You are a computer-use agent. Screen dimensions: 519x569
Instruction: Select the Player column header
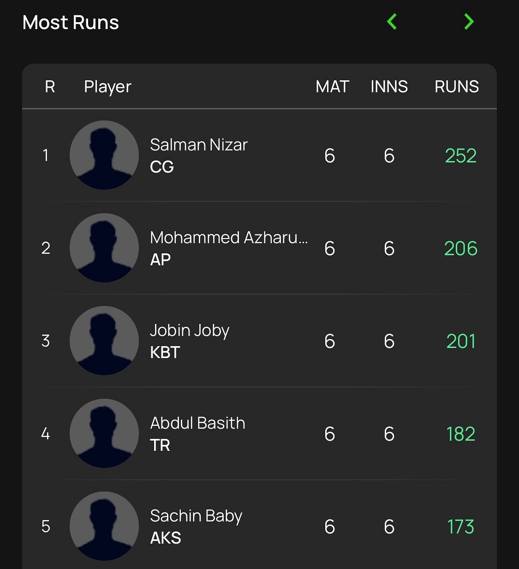click(x=107, y=87)
